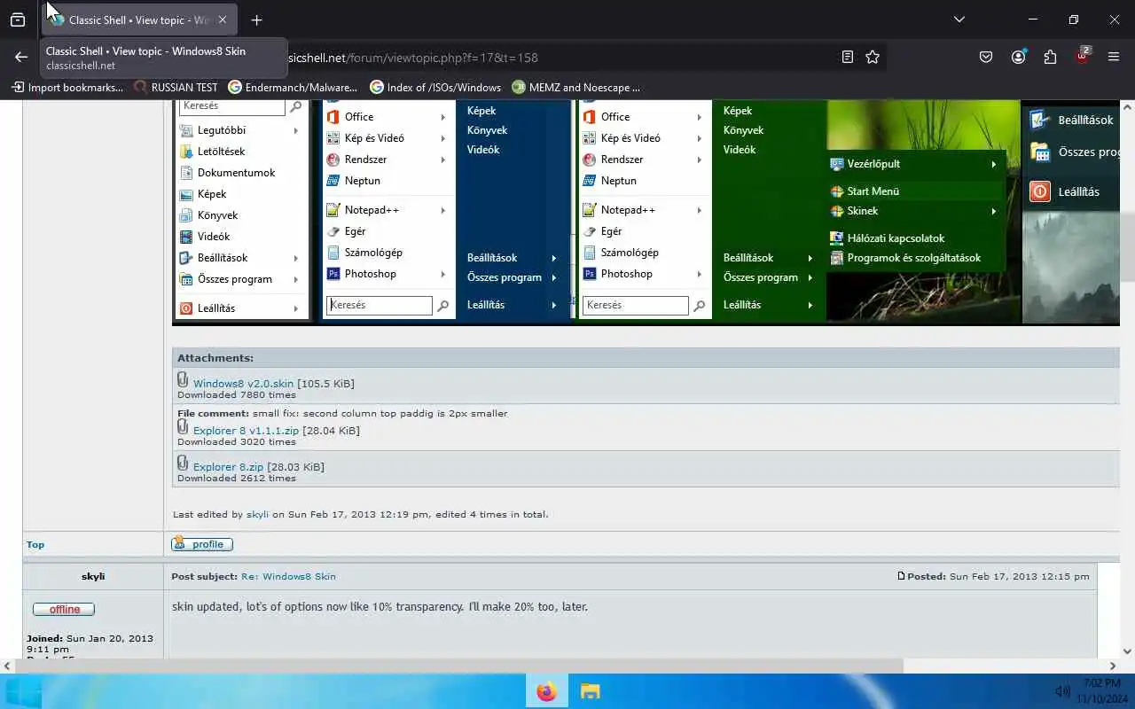Select the "Downloaded 2612 times" text

point(237,479)
